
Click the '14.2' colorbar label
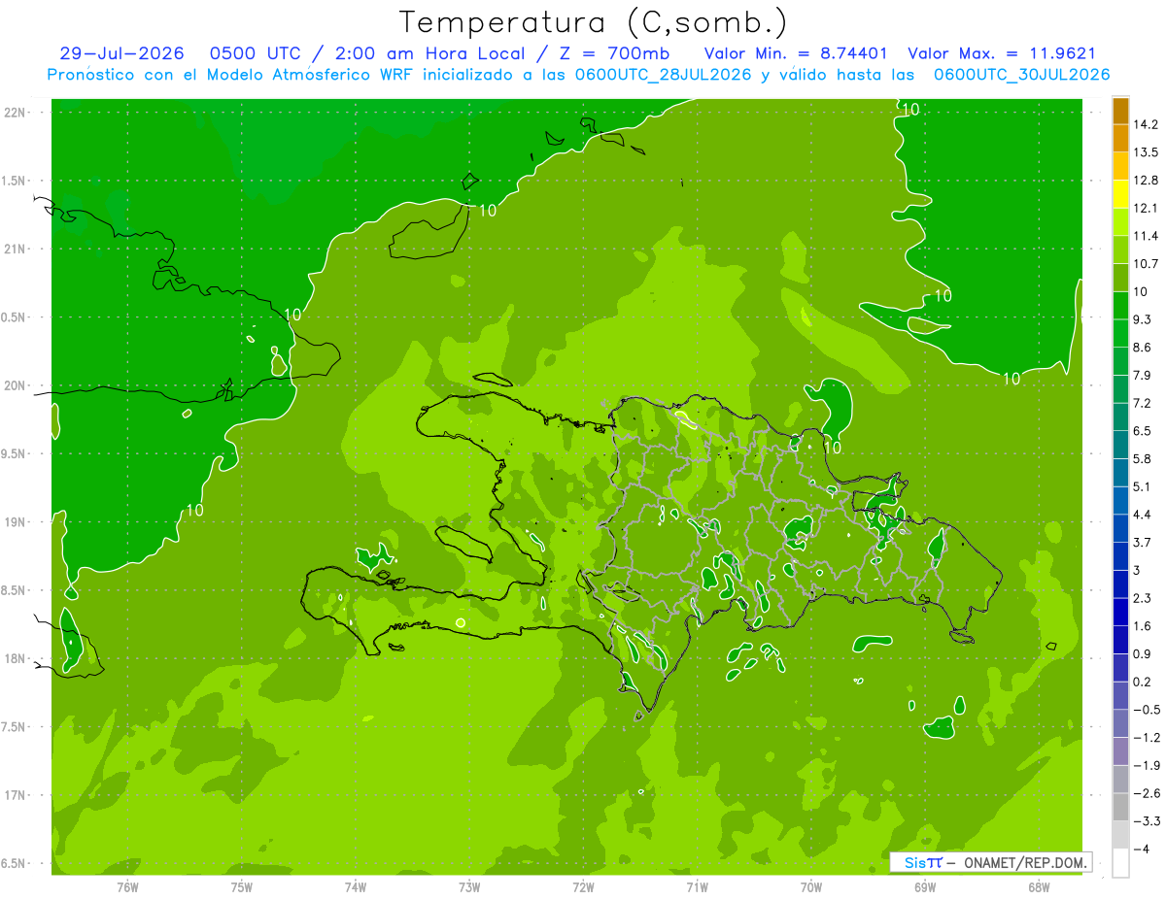pos(1147,124)
